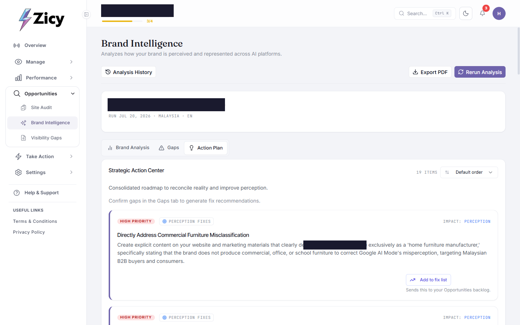Click the Ctrl K shortcut badge
520x325 pixels.
pos(442,13)
